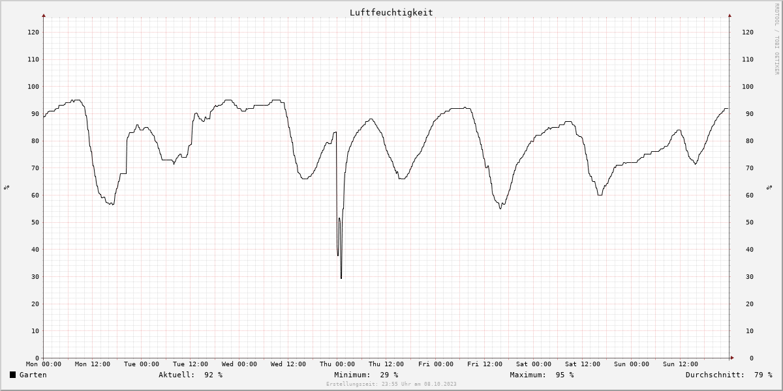Click the '40' label on the right axis
Viewport: 783px width, 391px height.
click(750, 250)
